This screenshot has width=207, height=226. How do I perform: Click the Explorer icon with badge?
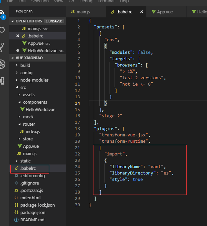[x=3, y=14]
